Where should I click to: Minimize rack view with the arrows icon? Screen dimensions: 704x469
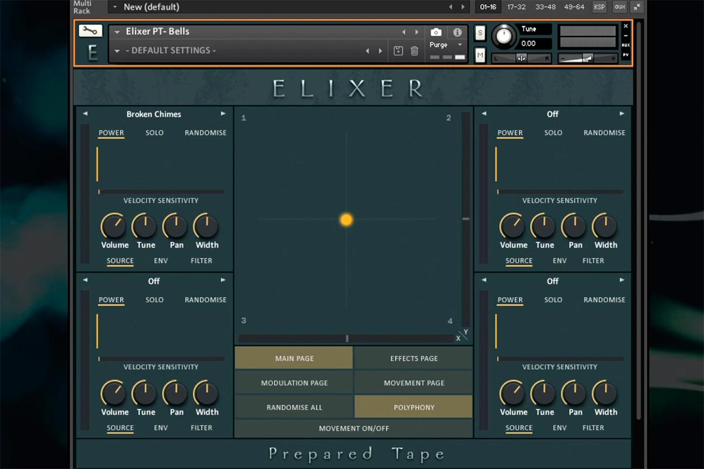pos(637,7)
